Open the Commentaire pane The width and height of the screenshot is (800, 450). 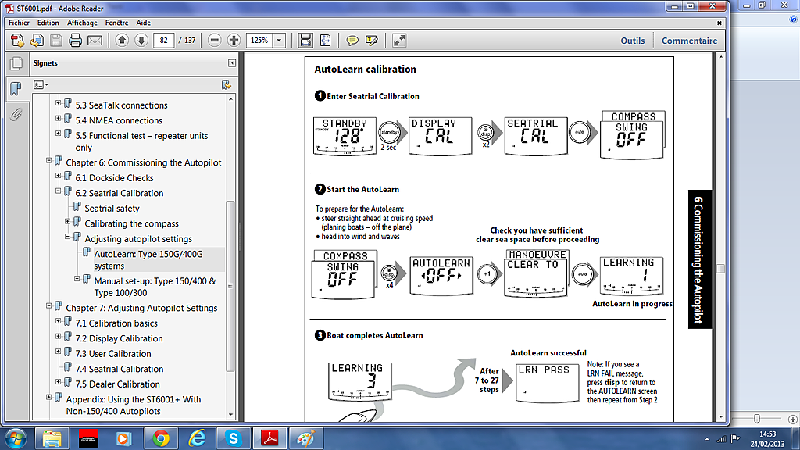tap(689, 41)
